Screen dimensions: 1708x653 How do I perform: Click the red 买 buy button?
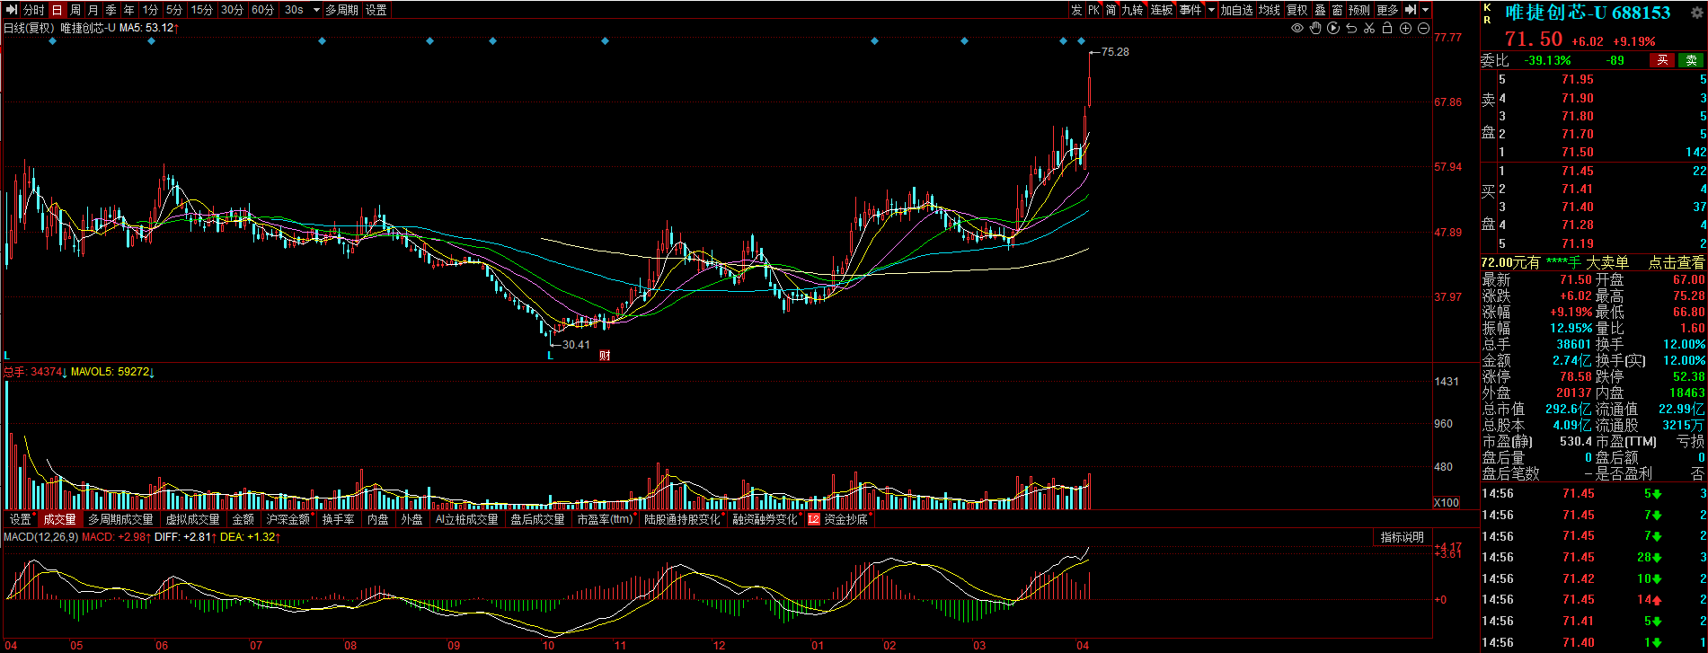pyautogui.click(x=1662, y=60)
